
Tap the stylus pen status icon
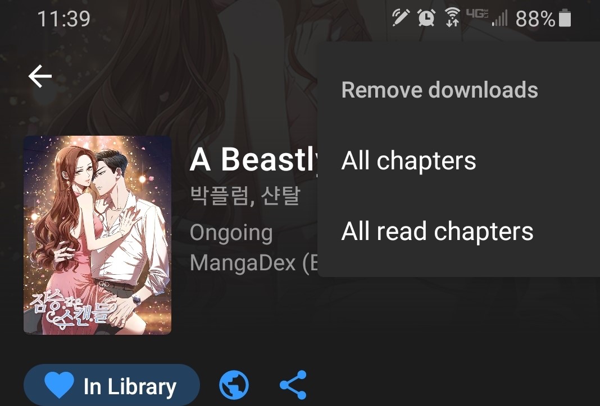click(x=401, y=17)
